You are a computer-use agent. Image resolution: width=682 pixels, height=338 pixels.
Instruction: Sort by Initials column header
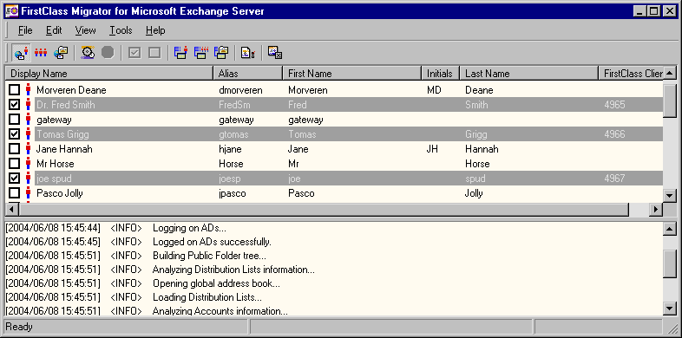[441, 74]
